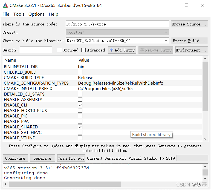Enable the ENABLE_VTUNE checkbox
Screen dimensions: 211x190
tap(80, 138)
